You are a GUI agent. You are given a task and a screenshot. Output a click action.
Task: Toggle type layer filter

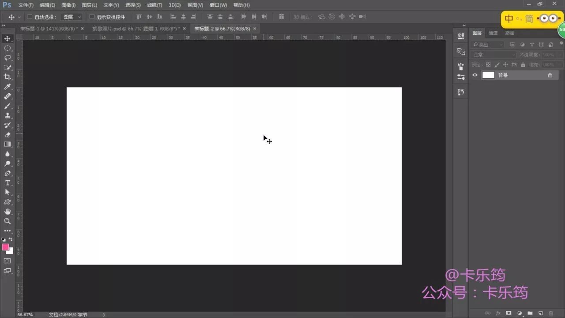pyautogui.click(x=532, y=45)
